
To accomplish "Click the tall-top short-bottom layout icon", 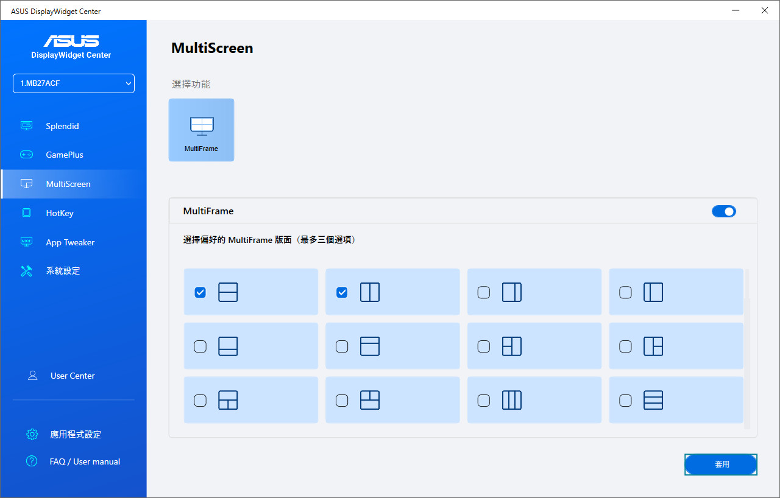I will (228, 346).
